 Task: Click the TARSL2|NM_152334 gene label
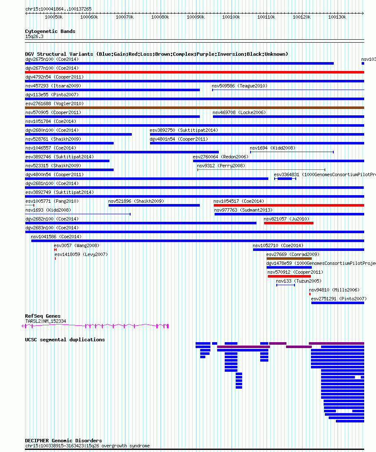click(x=46, y=321)
